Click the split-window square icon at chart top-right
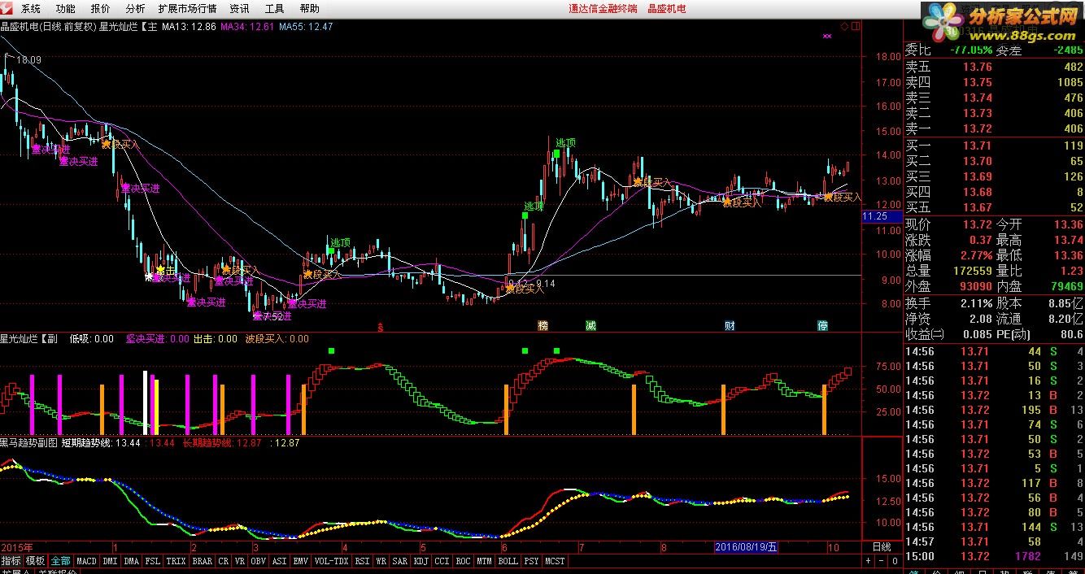Viewport: 1085px width, 574px height. (x=854, y=26)
